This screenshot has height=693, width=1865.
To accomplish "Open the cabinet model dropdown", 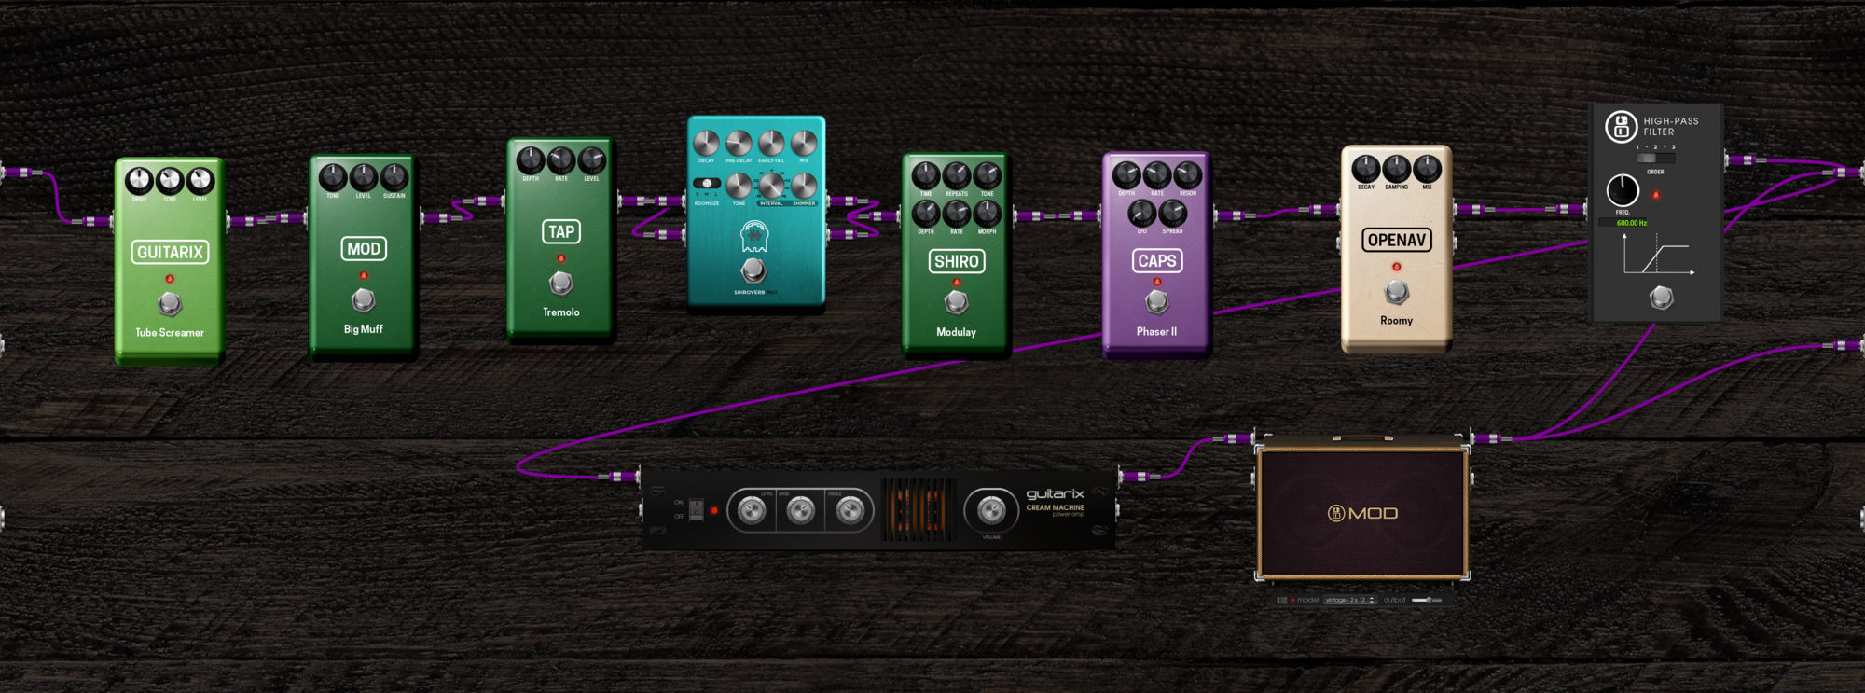I will pyautogui.click(x=1349, y=600).
